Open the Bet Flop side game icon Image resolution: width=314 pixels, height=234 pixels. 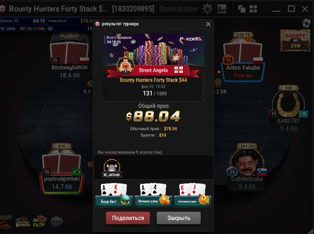[39, 222]
